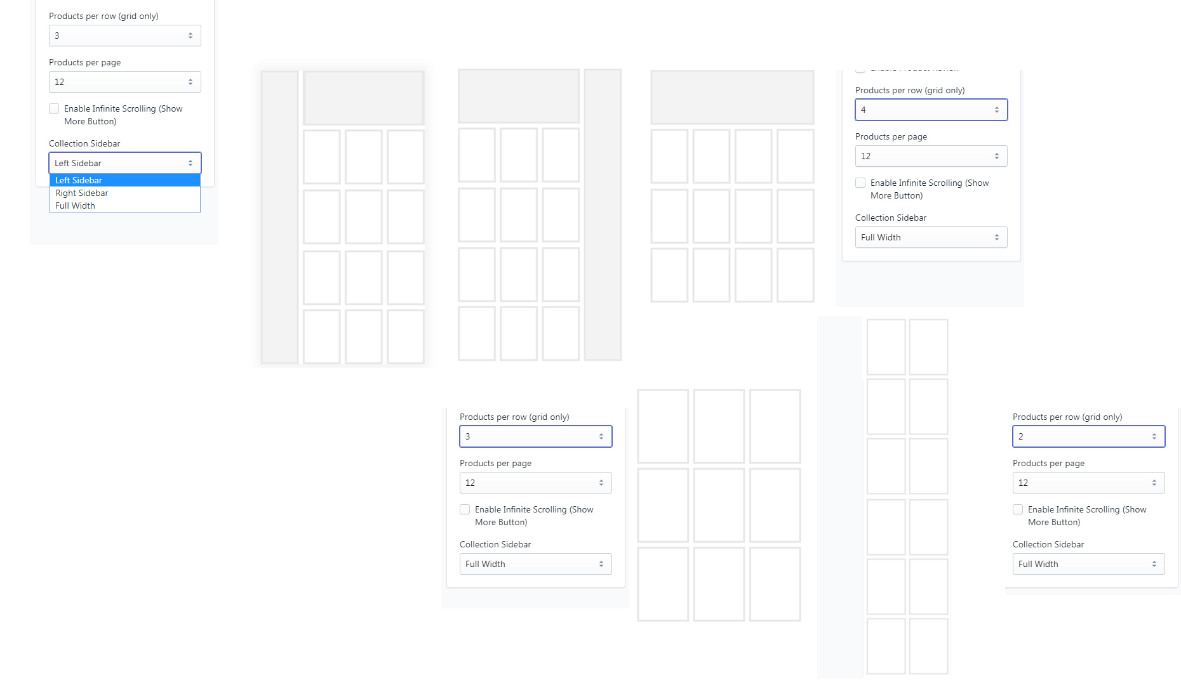Check Infinite Scrolling in the 3-per-row Full Width panel
The image size is (1181, 685).
pos(465,510)
